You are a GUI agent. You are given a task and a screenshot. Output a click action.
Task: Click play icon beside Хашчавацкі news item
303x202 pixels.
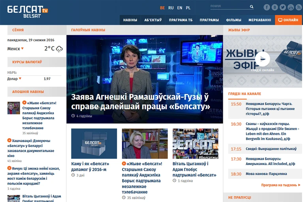click(x=9, y=140)
